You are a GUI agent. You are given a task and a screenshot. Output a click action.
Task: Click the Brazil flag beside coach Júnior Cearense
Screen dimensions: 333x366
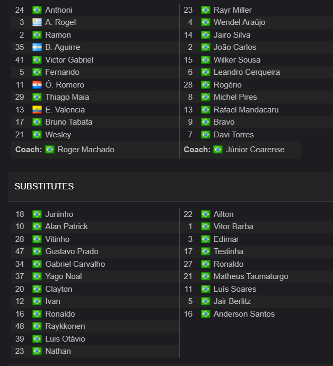coord(218,150)
